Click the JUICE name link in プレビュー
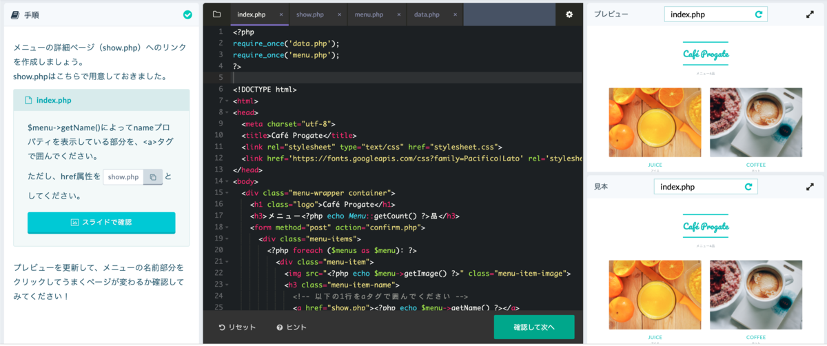The image size is (827, 346). [655, 165]
